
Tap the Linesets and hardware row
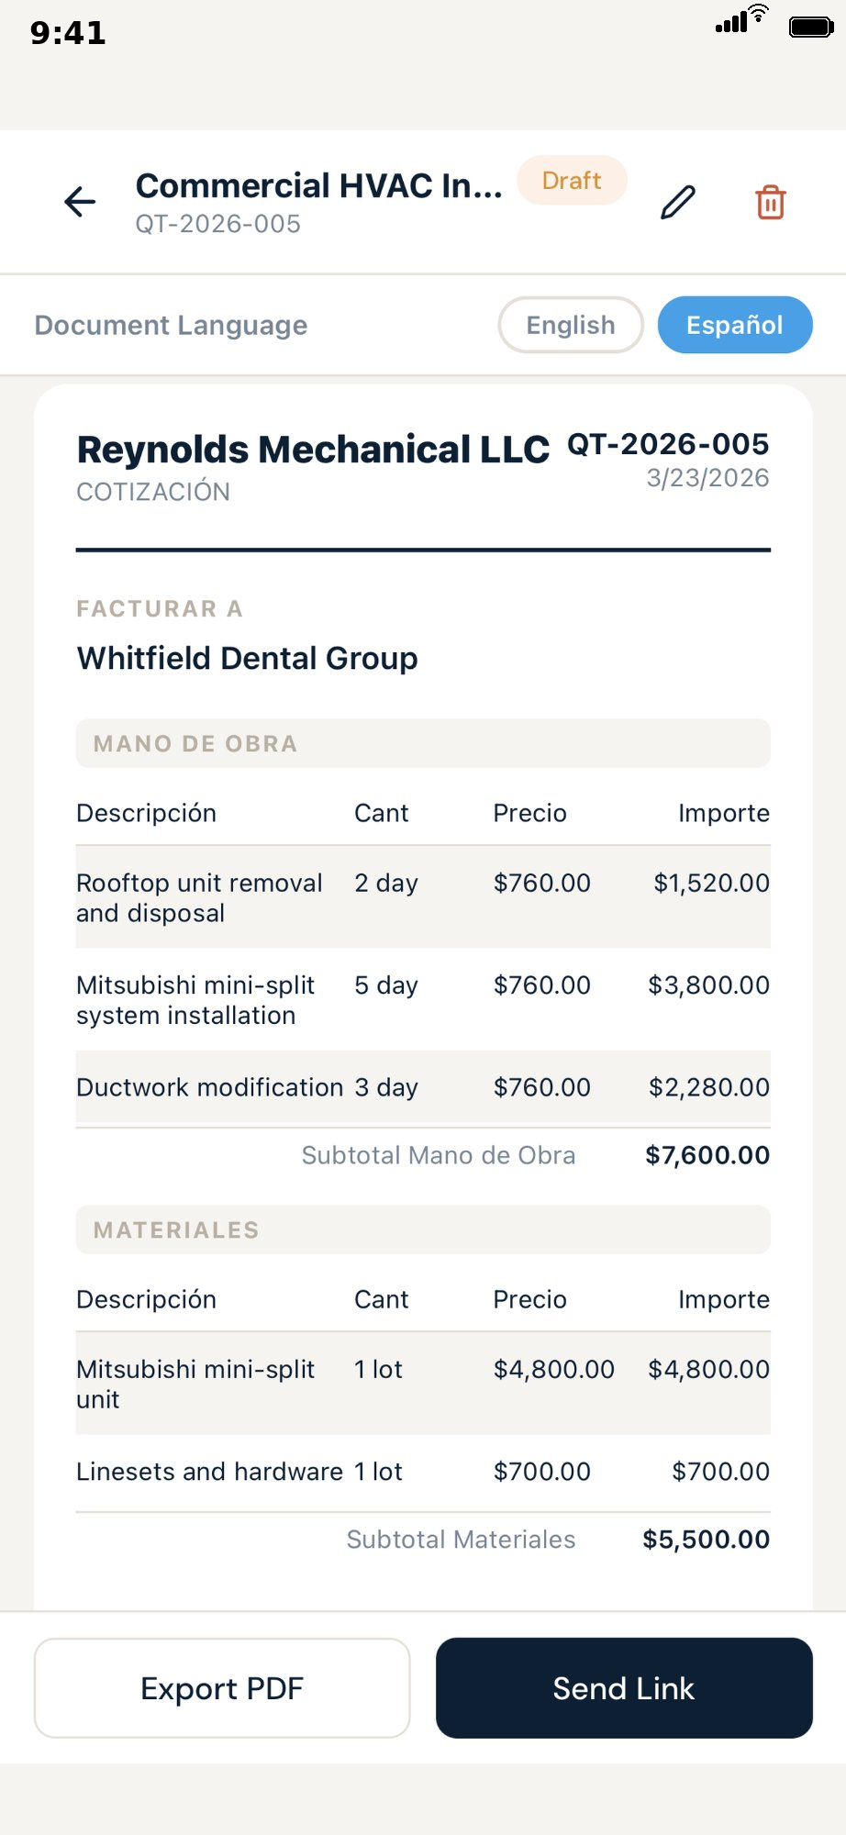[422, 1472]
